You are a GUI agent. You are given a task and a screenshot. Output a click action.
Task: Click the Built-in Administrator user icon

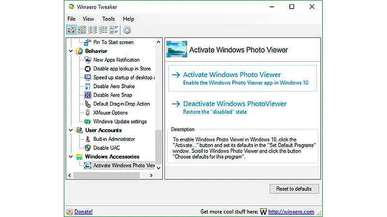(x=88, y=139)
